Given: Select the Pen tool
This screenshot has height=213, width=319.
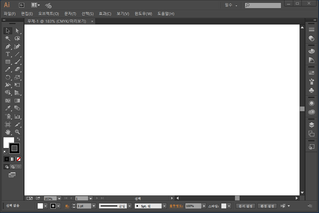Looking at the screenshot, I should tap(8, 46).
